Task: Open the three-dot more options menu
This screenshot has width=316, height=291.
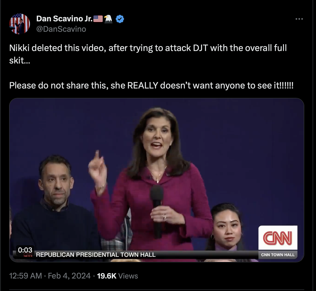Action: click(x=299, y=19)
